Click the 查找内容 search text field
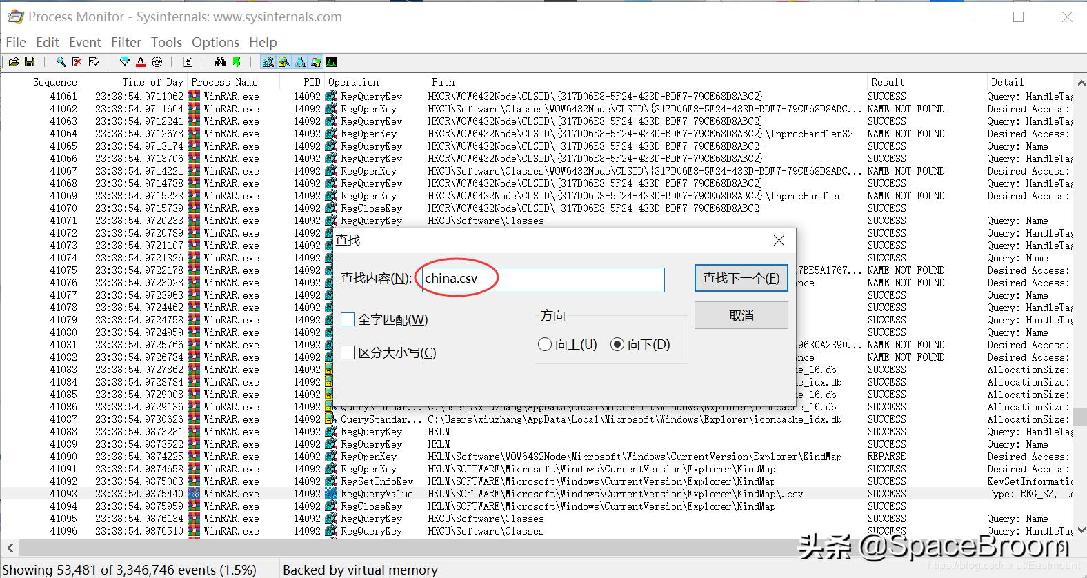1087x578 pixels. tap(543, 279)
